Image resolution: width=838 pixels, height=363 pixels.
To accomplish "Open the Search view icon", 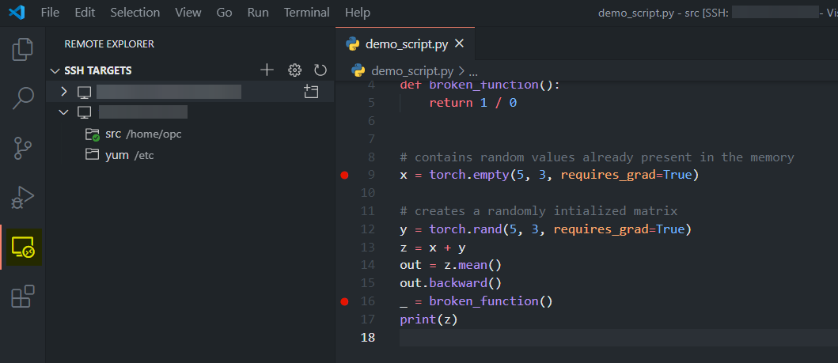I will [22, 99].
